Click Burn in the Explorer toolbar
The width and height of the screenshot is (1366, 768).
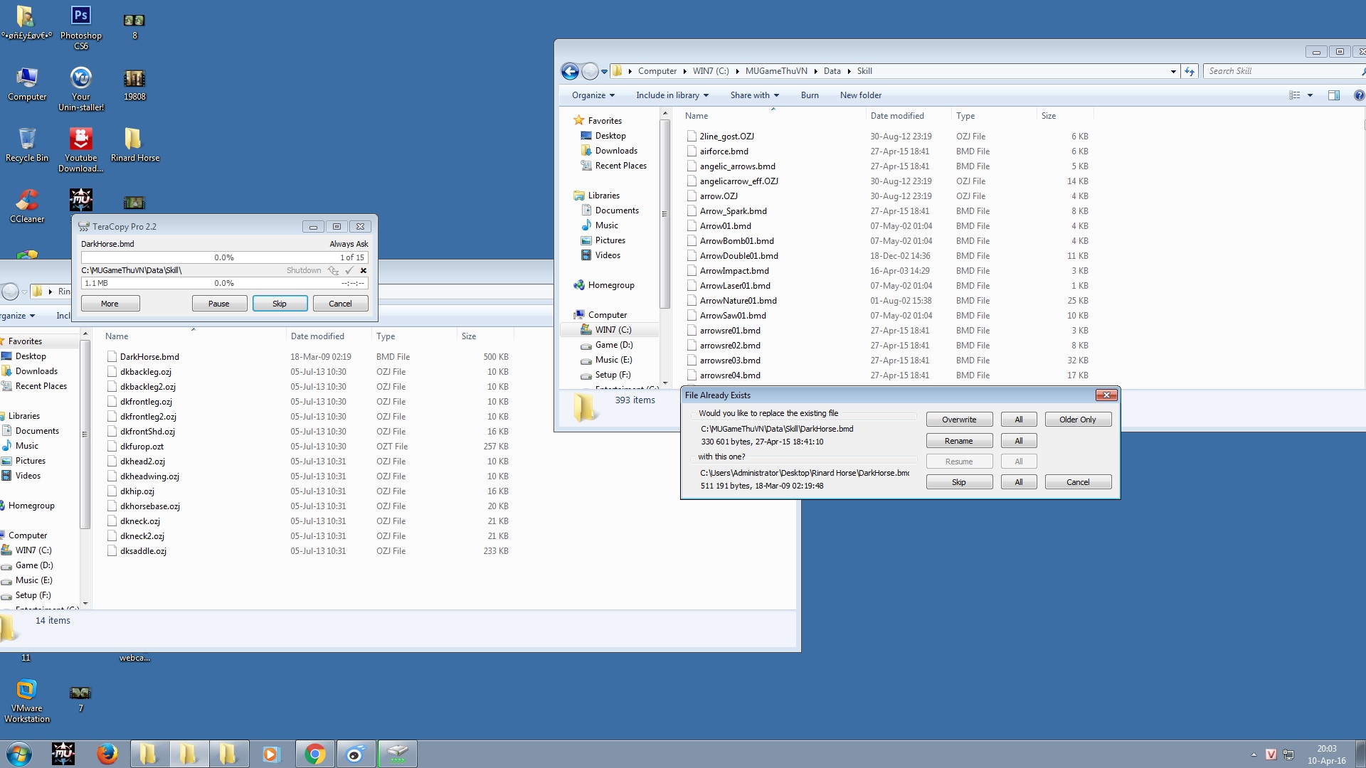point(809,95)
